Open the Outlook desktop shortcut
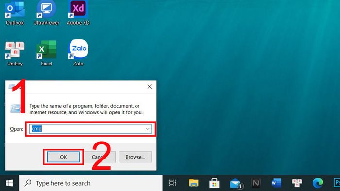 [x=15, y=13]
